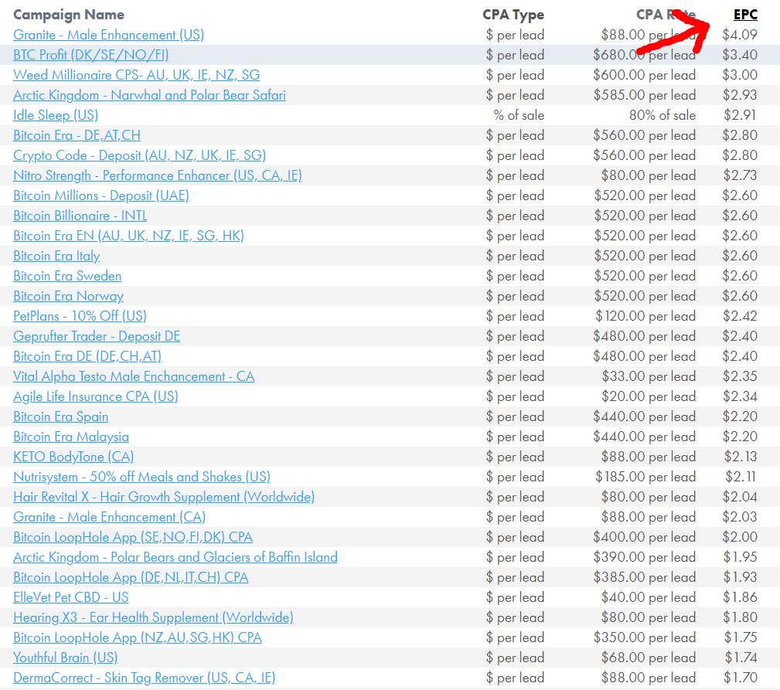Open Agile Life Insurance CPA (US)
This screenshot has height=690, width=780.
pos(96,396)
